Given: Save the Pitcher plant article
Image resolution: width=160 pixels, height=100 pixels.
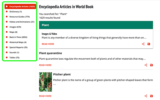Looking at the screenshot, I should pos(151,96).
